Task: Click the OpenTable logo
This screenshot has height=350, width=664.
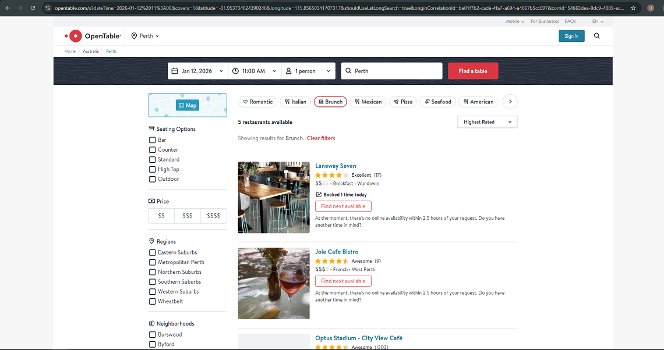Action: pyautogui.click(x=93, y=37)
